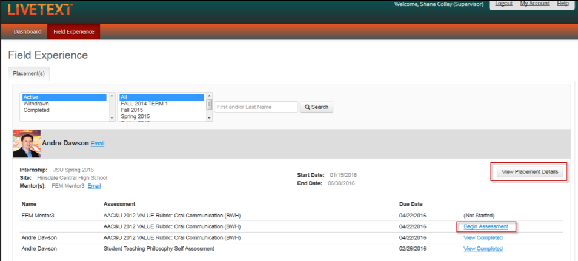Email mentor FEM Mentor3
Screen dimensions: 578x261
pyautogui.click(x=95, y=186)
